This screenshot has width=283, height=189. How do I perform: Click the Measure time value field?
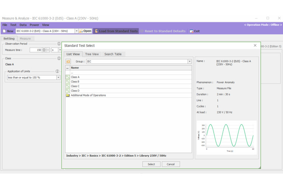coord(36,50)
